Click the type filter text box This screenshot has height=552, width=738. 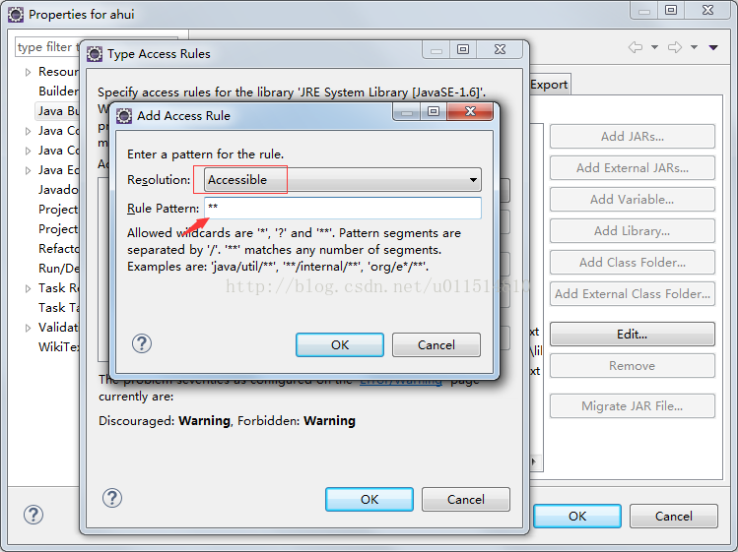point(47,47)
